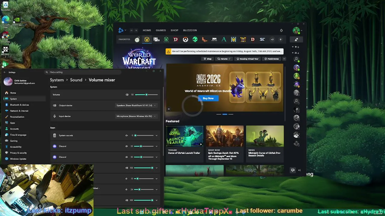
Task: Open the StarCraft SC icon
Action: pyautogui.click(x=262, y=40)
